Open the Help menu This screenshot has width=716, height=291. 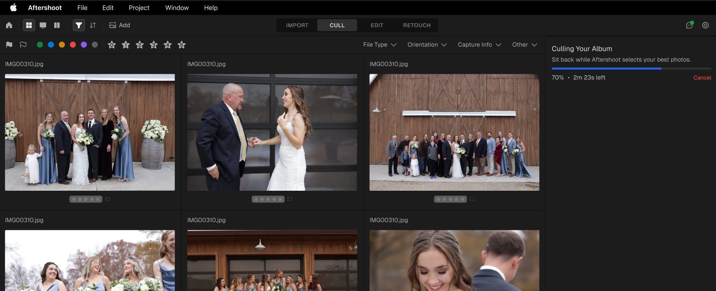pos(211,8)
